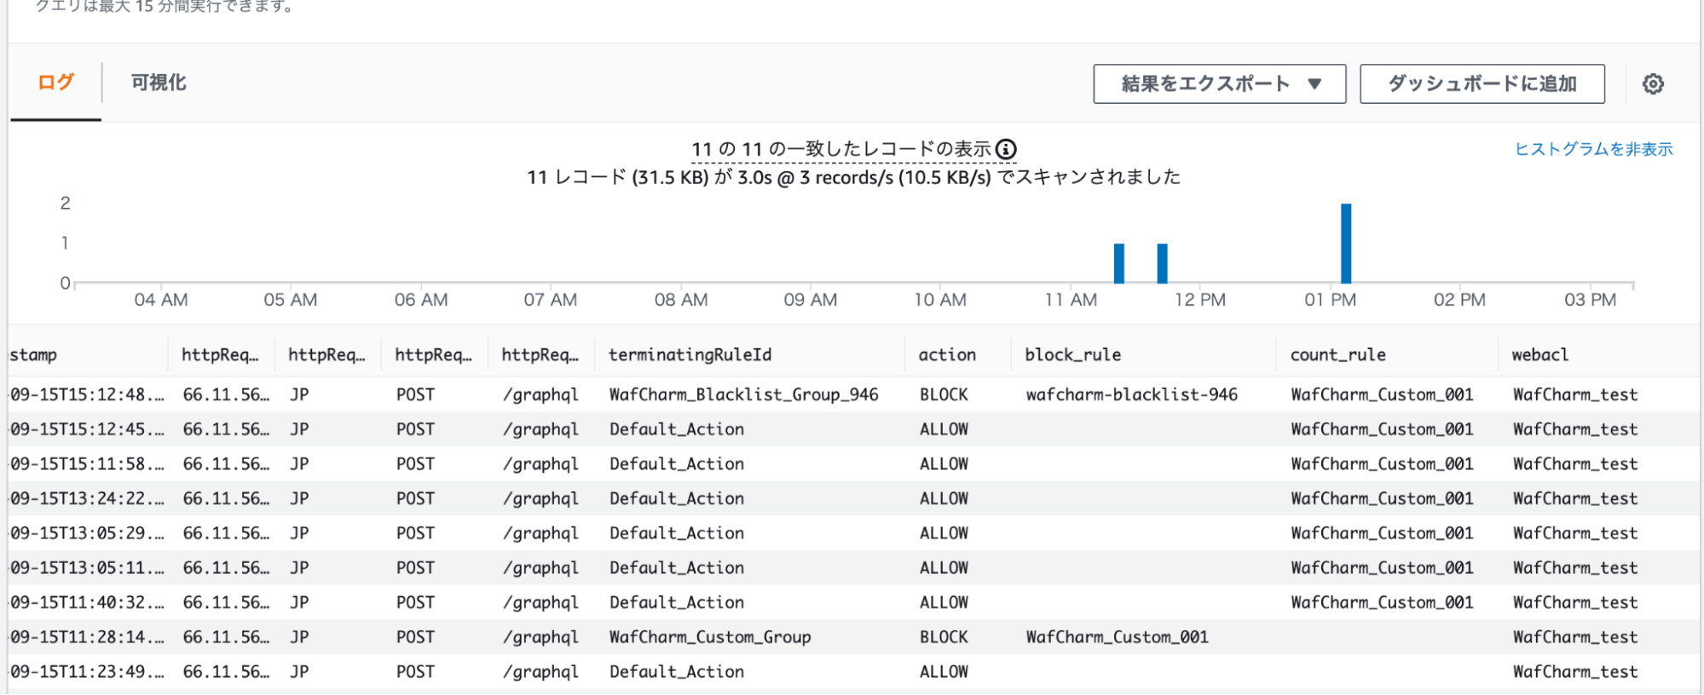
Task: Select the 09-15T15:11:58 timestamp cell
Action: pos(88,464)
